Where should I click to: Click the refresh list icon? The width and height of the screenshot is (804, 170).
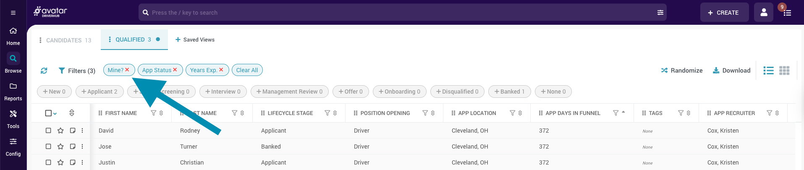coord(44,71)
